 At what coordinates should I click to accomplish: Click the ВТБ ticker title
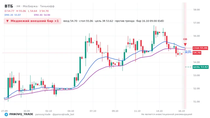[x=9, y=6]
